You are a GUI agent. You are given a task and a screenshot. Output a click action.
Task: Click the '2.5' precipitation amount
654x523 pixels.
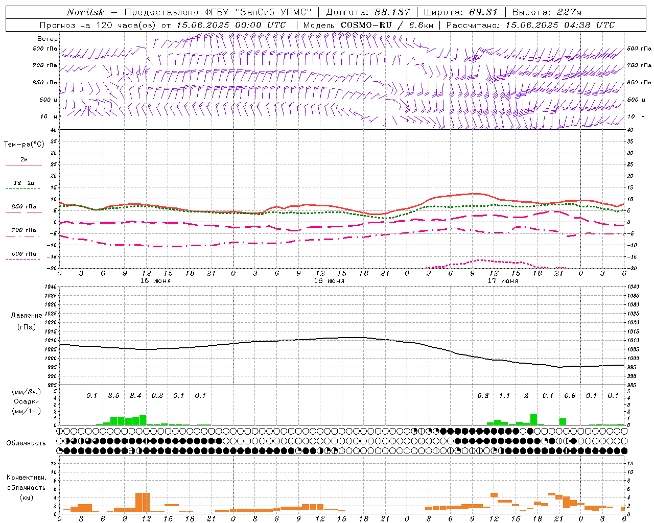point(113,395)
